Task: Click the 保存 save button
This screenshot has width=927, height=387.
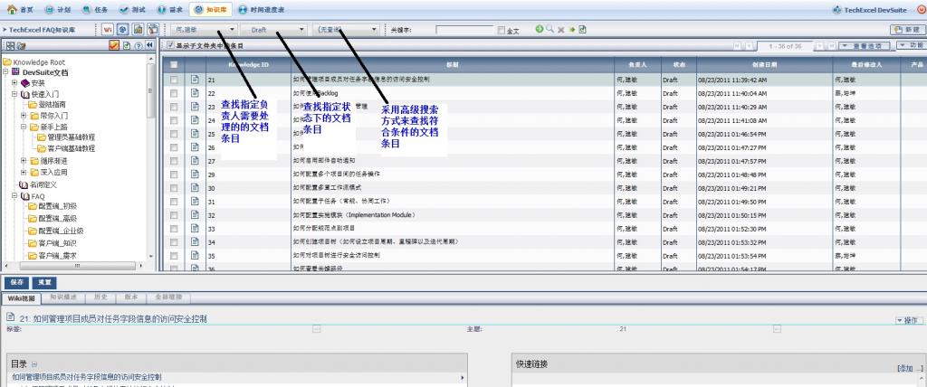Action: pyautogui.click(x=17, y=282)
